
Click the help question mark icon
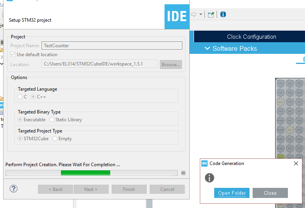pyautogui.click(x=14, y=189)
